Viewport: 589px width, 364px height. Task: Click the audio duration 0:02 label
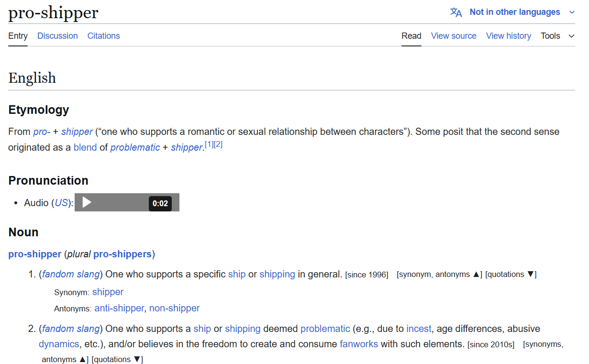160,203
